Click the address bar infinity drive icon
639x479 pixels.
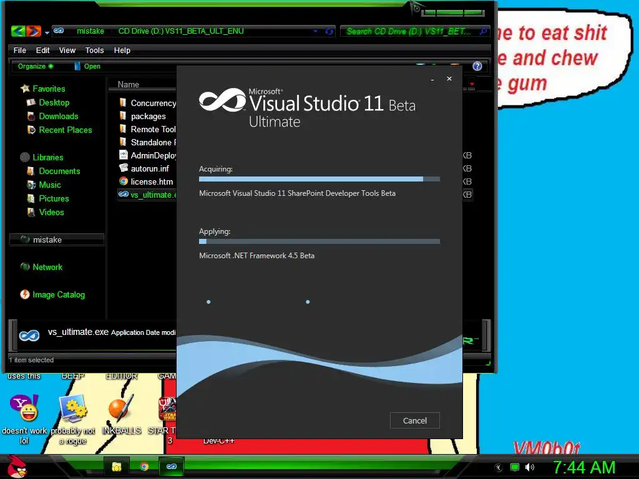click(59, 31)
